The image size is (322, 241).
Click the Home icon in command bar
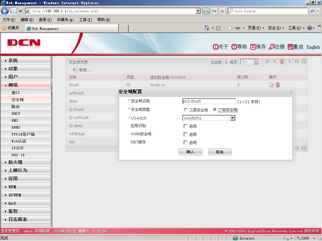(207, 28)
